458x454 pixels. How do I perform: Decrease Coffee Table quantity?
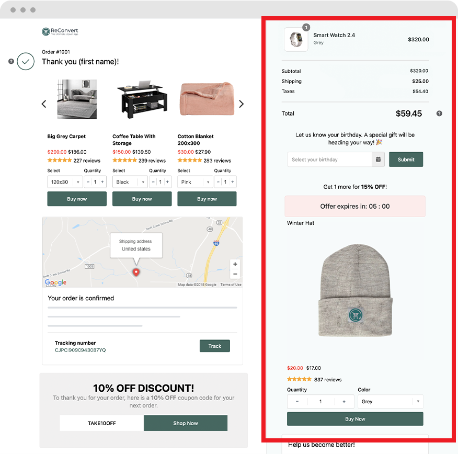coord(153,182)
